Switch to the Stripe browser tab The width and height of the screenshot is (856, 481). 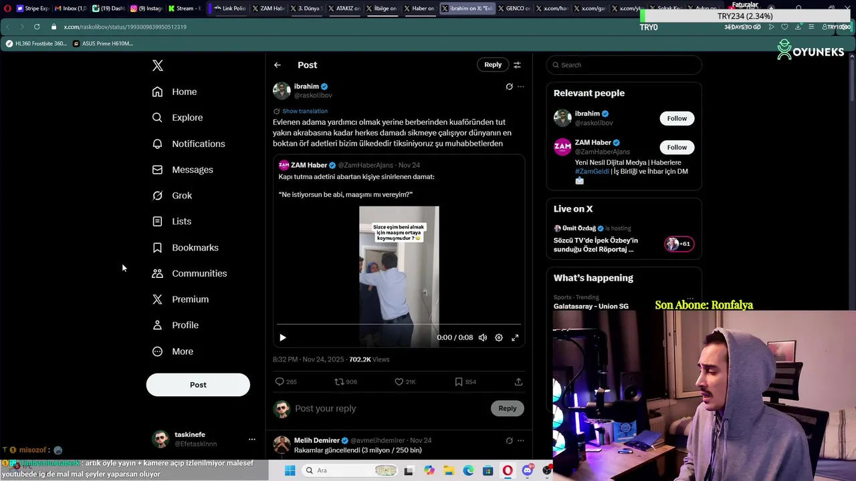click(x=32, y=9)
